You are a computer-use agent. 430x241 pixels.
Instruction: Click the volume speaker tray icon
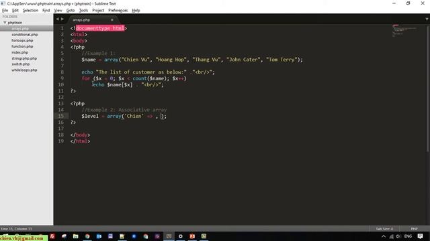[x=398, y=236]
